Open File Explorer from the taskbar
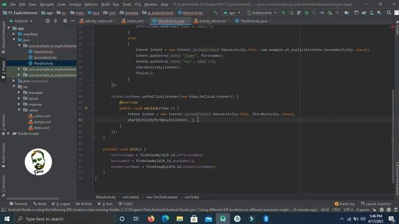Image resolution: width=399 pixels, height=224 pixels. pyautogui.click(x=180, y=218)
